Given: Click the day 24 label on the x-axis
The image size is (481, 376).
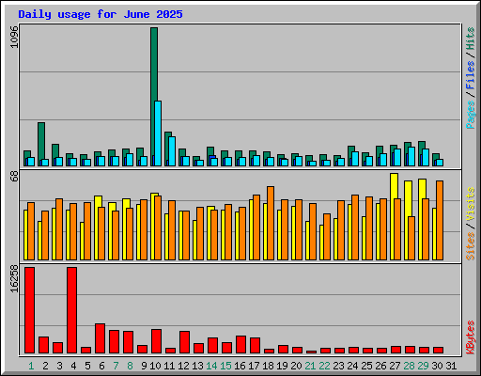Looking at the screenshot, I should click(x=352, y=366).
